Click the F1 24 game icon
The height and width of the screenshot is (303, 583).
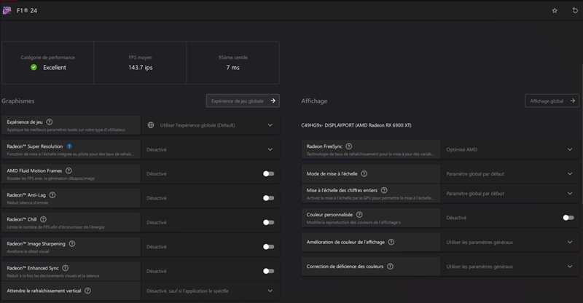pos(7,10)
